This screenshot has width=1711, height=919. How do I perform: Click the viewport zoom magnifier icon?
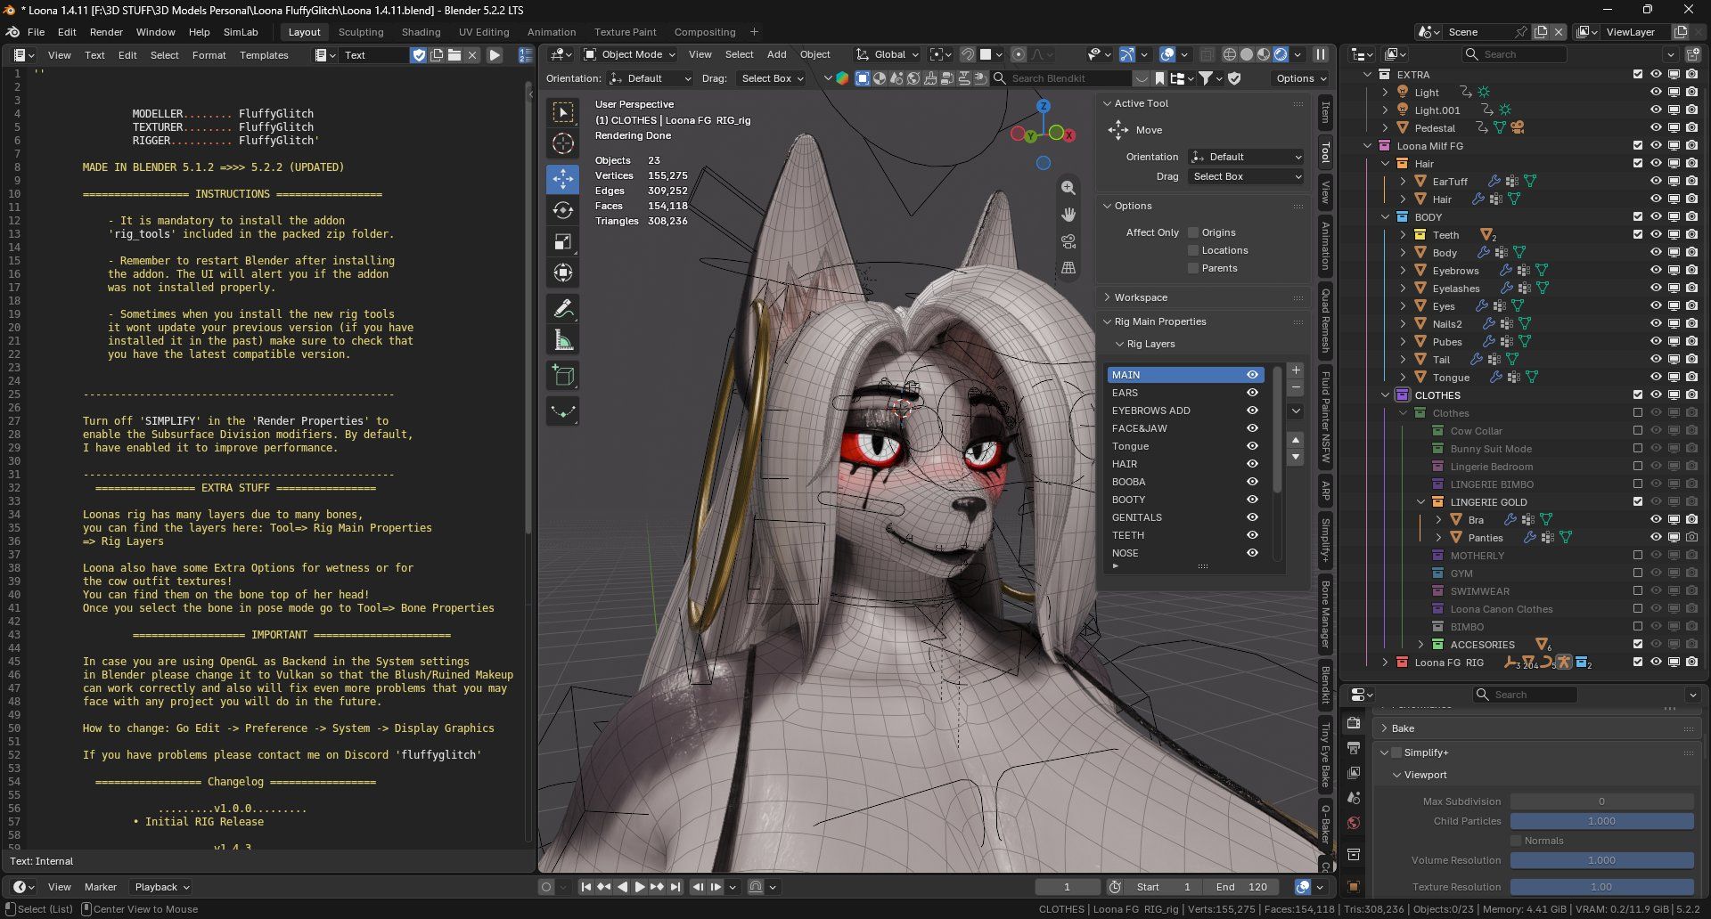pos(1068,188)
